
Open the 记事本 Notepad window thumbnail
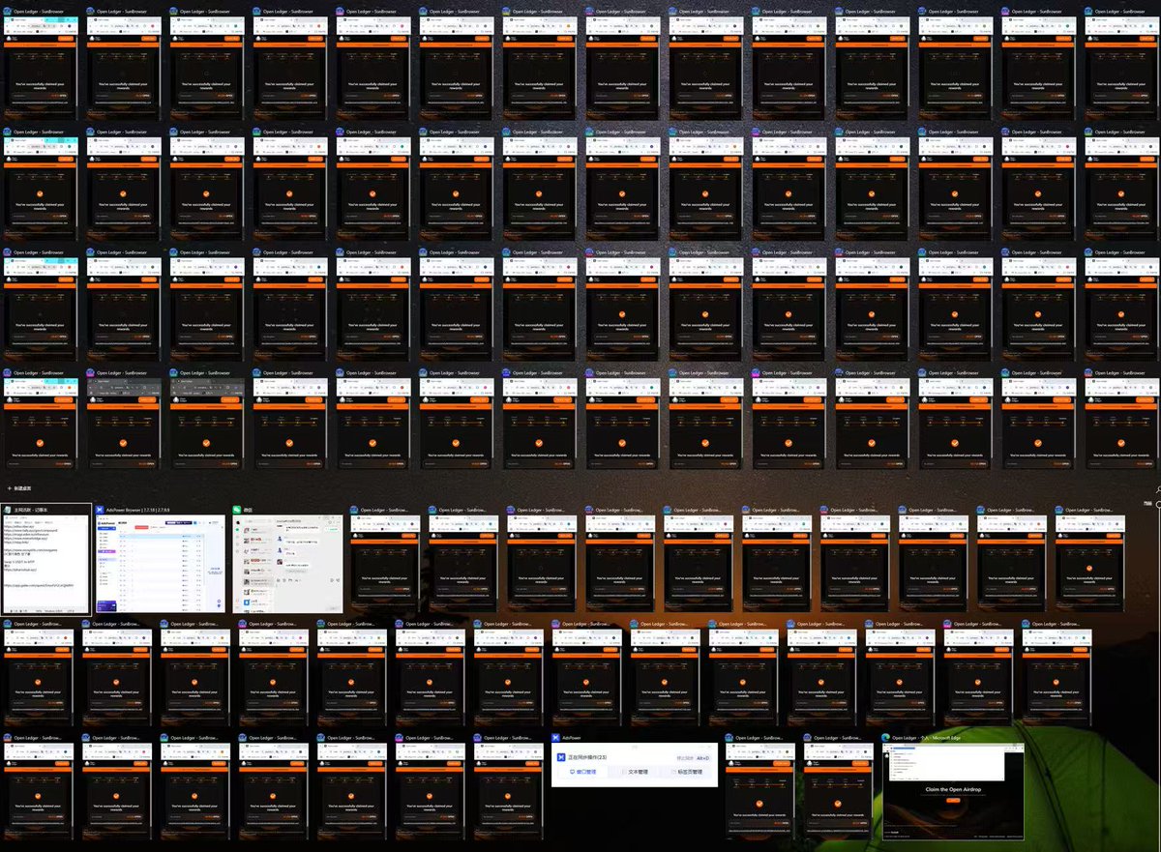[45, 564]
